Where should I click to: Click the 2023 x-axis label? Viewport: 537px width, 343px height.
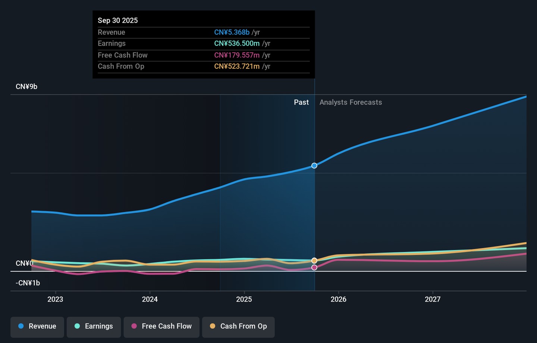[55, 299]
